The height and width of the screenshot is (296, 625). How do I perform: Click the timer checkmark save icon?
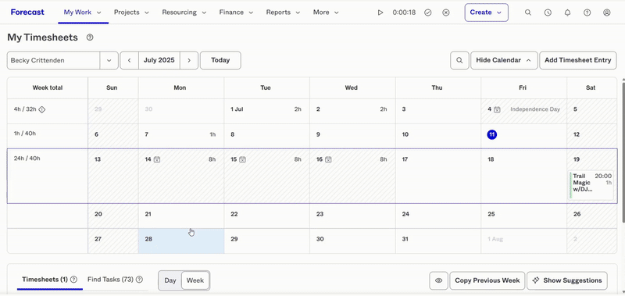pyautogui.click(x=427, y=12)
